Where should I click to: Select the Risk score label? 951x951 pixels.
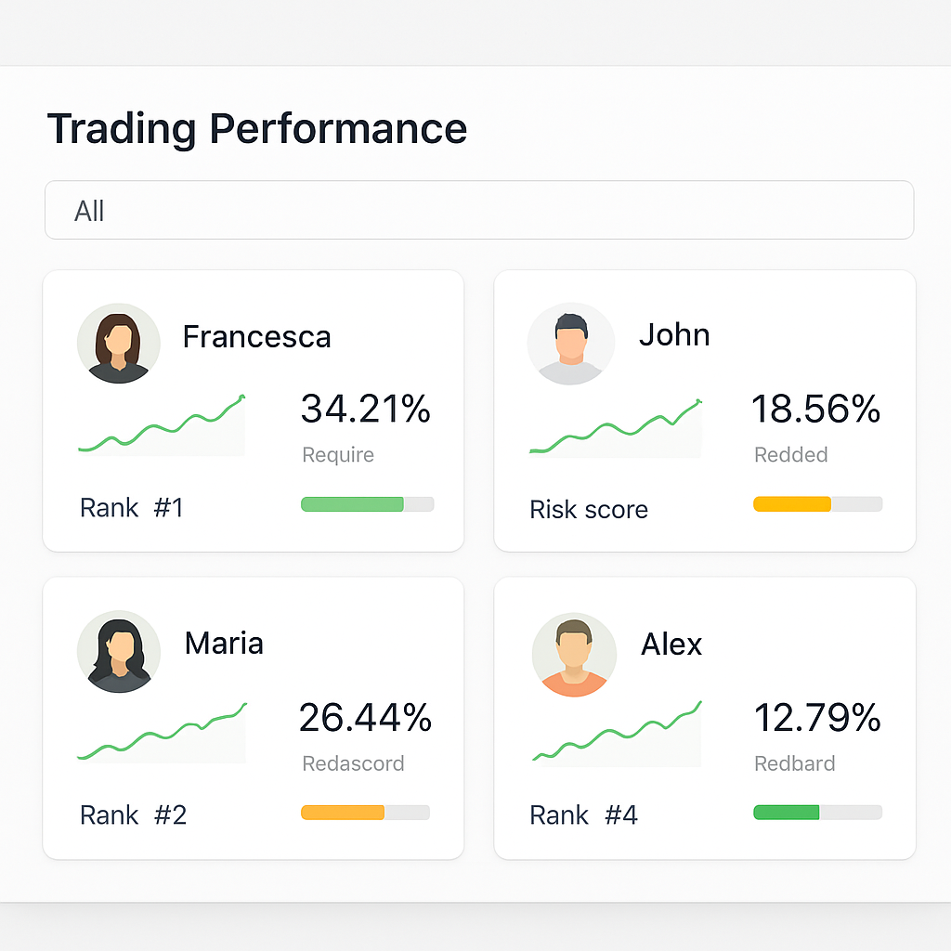tap(589, 510)
